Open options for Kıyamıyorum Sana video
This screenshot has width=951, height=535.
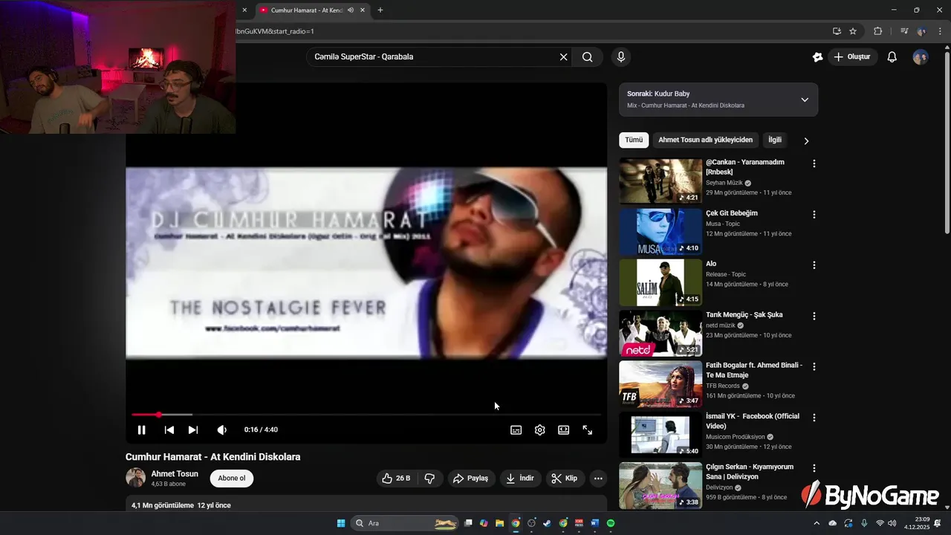[814, 468]
